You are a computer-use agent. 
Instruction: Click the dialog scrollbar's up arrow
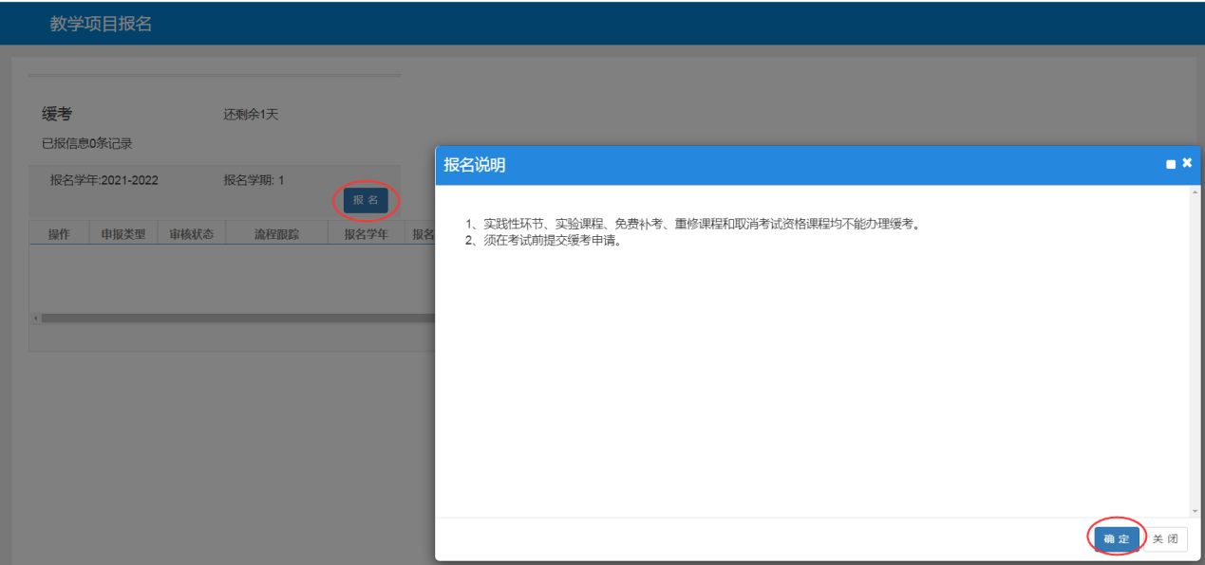(x=1195, y=192)
